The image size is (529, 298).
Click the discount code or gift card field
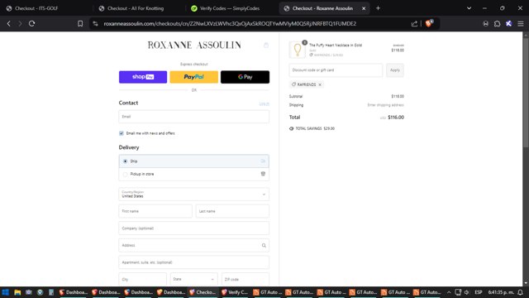tap(336, 70)
